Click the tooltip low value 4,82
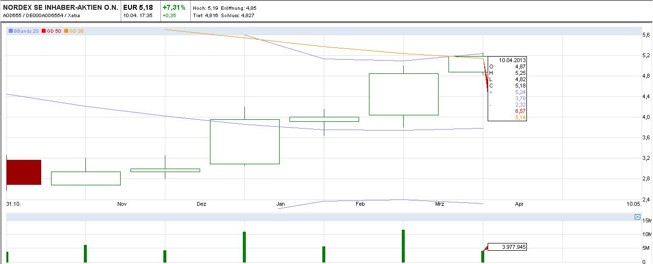The height and width of the screenshot is (264, 653). point(521,79)
